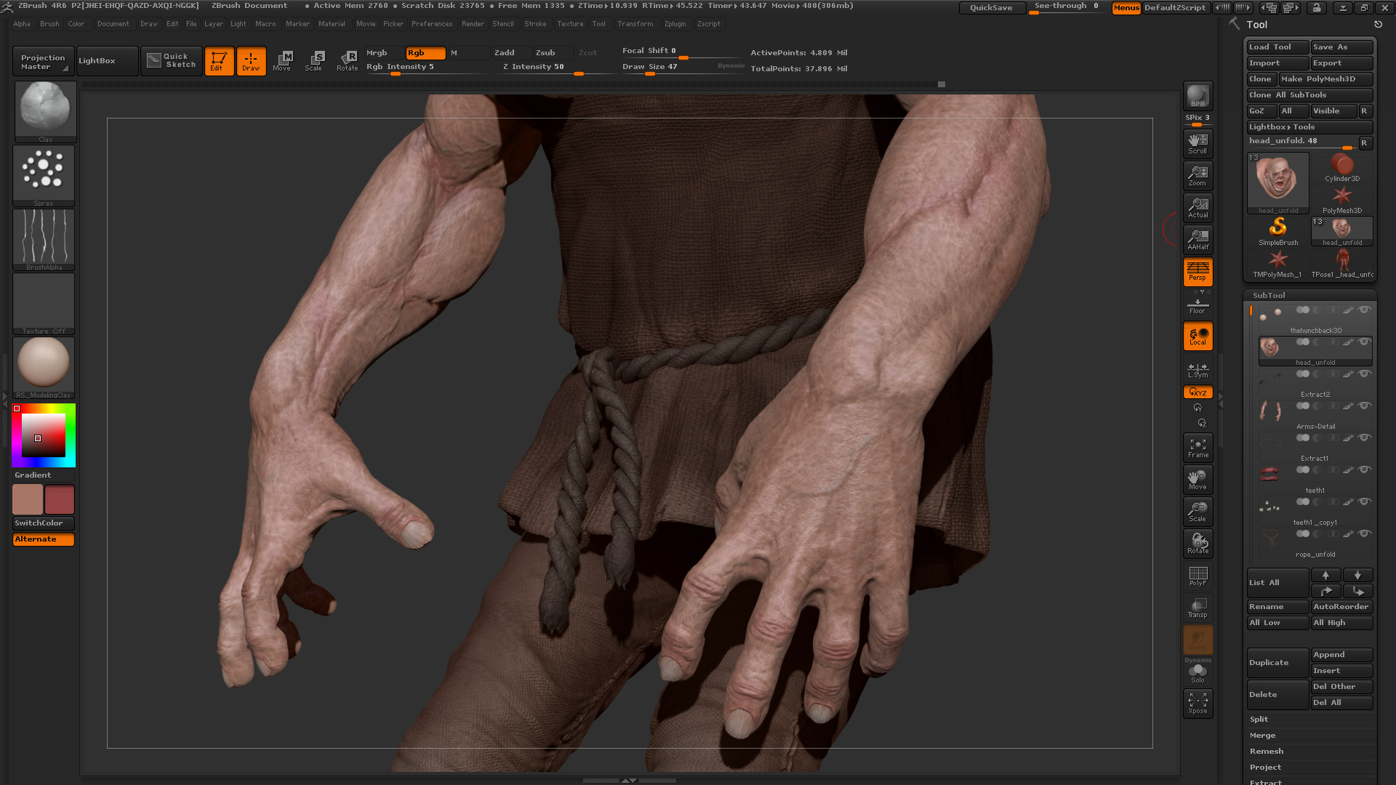Click the Scroll canvas icon
Screen dimensions: 1396x785
pos(1198,144)
